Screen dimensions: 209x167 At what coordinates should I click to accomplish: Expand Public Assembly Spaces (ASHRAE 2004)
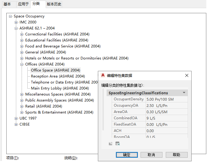click(x=22, y=101)
